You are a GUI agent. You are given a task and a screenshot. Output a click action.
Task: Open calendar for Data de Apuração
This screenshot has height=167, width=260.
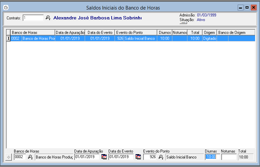click(x=104, y=157)
